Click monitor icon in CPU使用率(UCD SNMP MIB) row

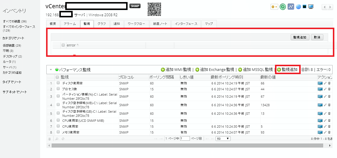[x=320, y=121]
